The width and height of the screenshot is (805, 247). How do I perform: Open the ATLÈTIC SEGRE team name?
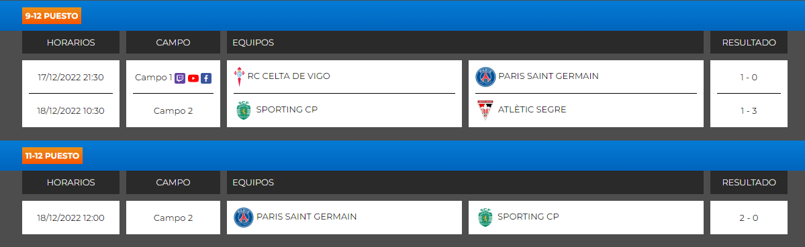click(532, 109)
